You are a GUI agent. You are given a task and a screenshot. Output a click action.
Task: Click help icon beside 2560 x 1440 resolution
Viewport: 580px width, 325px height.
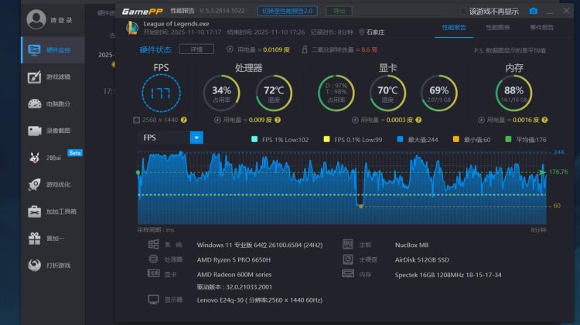(184, 120)
